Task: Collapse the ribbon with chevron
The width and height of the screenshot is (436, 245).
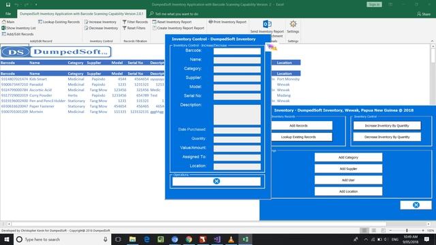Action: coord(432,41)
